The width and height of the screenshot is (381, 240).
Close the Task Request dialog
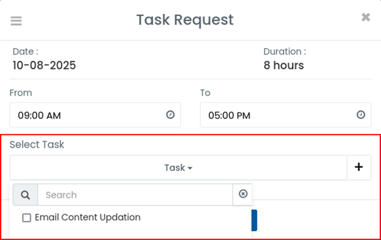pyautogui.click(x=366, y=17)
